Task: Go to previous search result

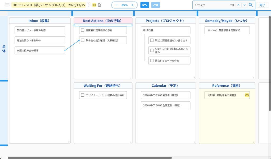Action: tap(238, 5)
